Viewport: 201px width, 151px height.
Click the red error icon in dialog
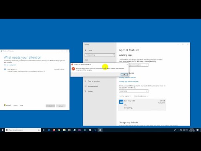(x=73, y=69)
